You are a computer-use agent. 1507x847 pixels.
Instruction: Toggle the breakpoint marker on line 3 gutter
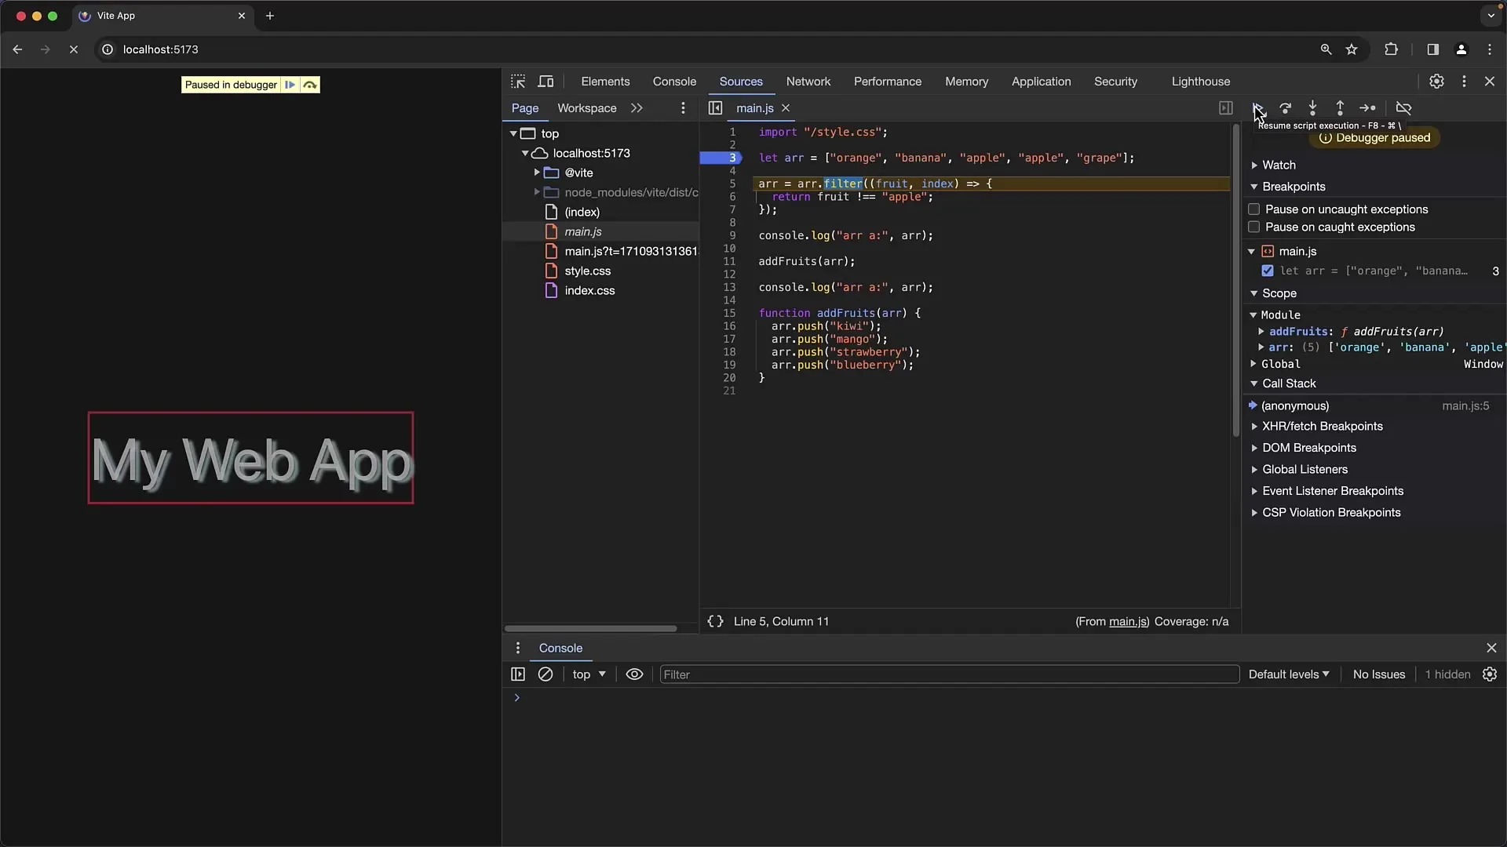point(721,158)
